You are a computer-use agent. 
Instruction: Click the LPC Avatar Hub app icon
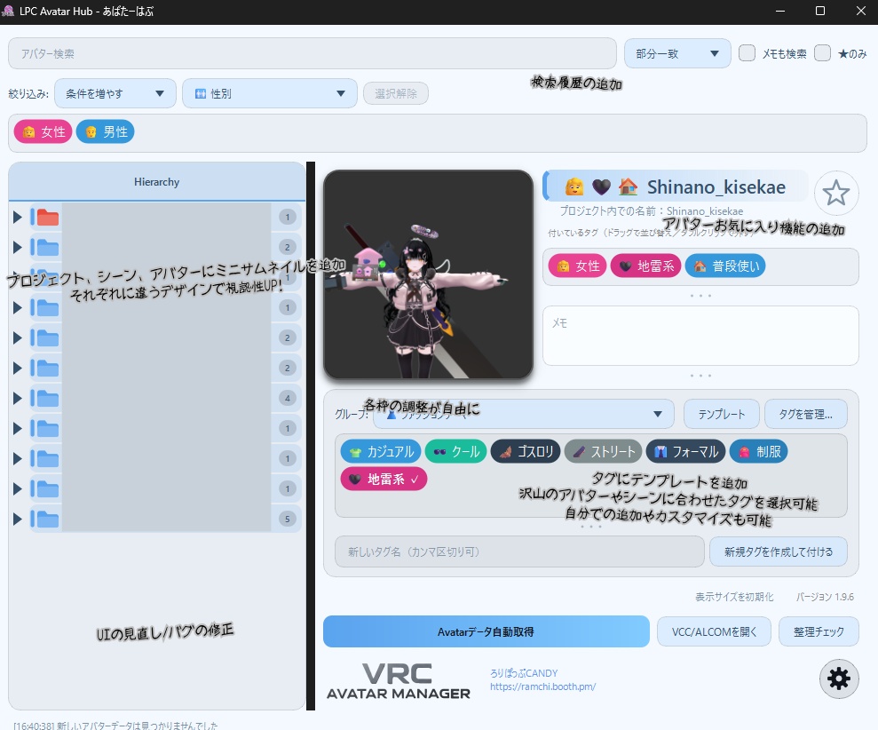(x=8, y=11)
